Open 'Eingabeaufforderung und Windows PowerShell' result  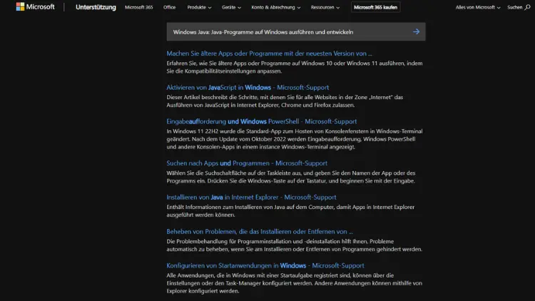point(262,121)
